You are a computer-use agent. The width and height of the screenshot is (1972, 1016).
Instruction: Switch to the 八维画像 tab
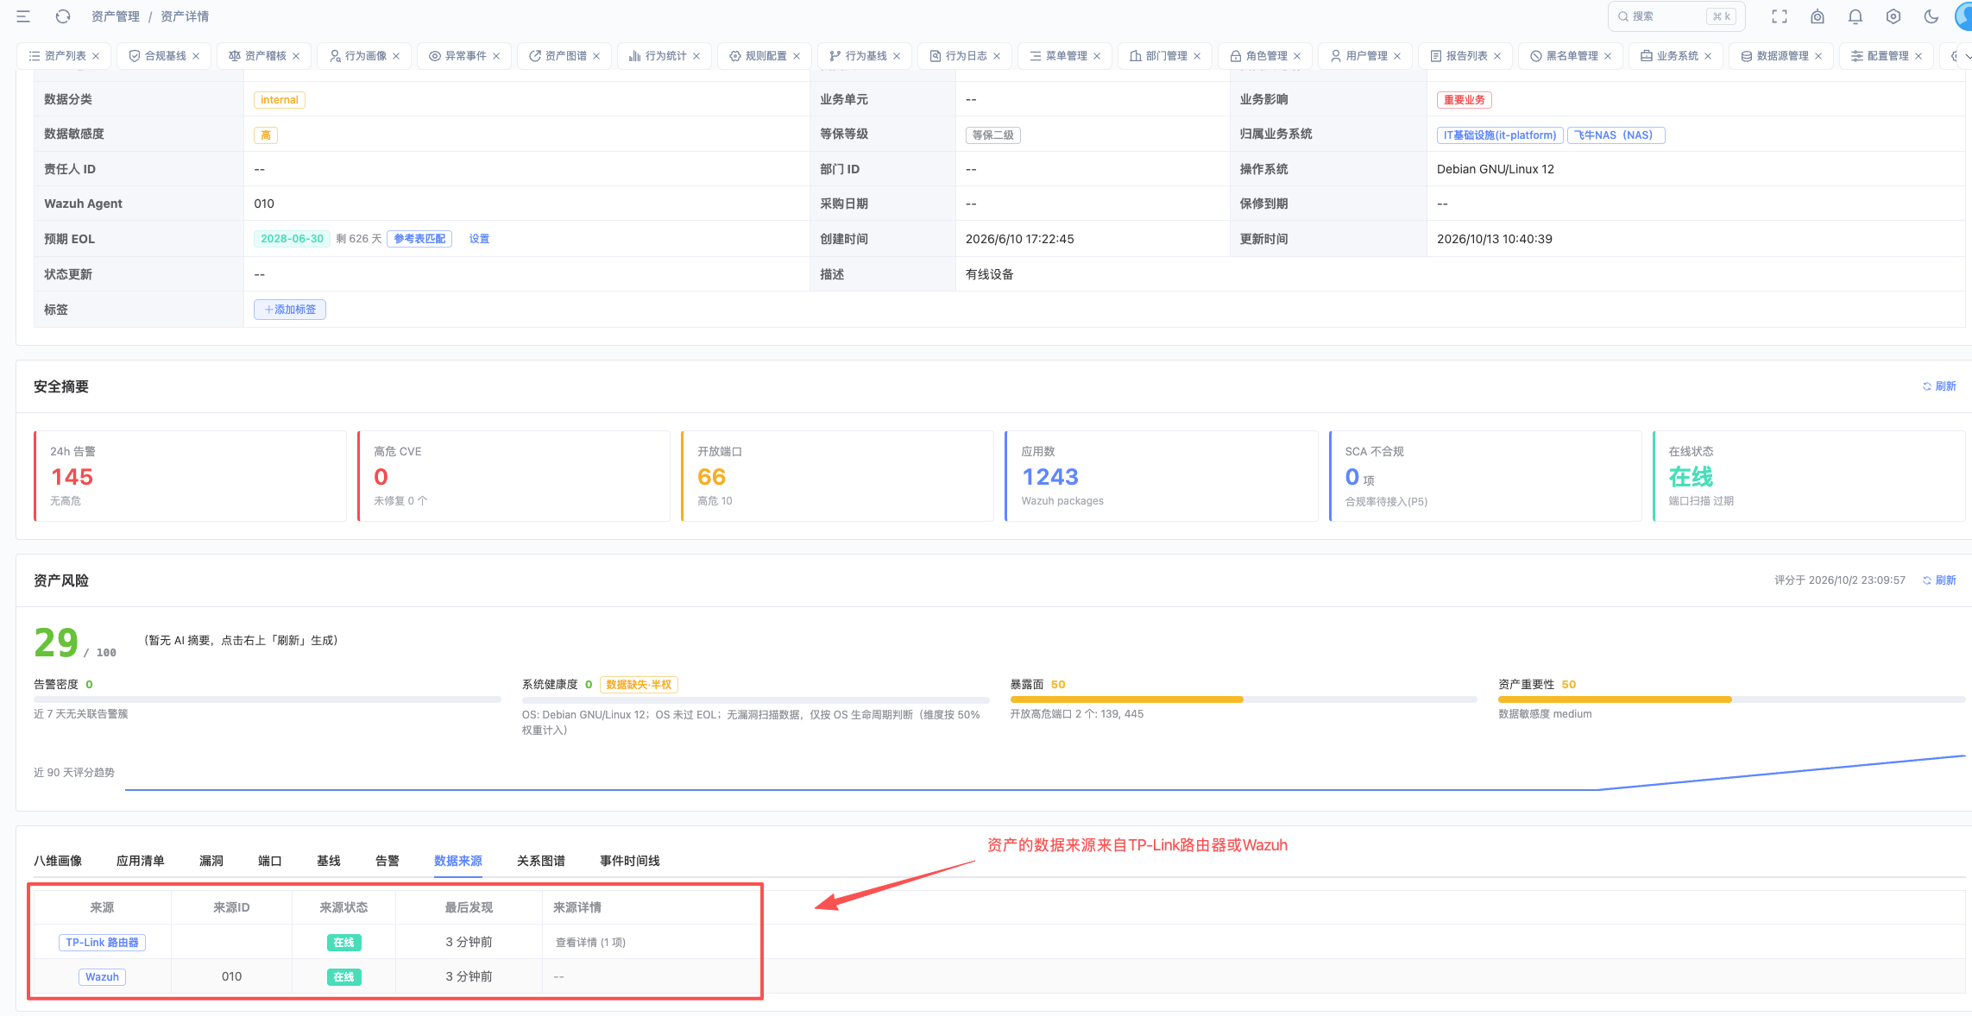tap(58, 861)
